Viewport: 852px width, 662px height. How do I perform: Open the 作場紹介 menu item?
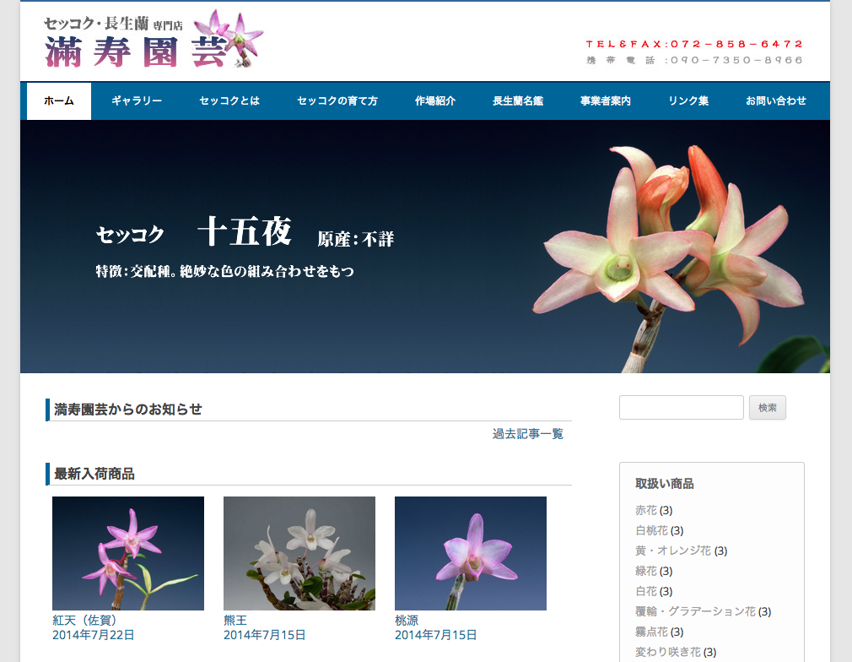point(435,101)
